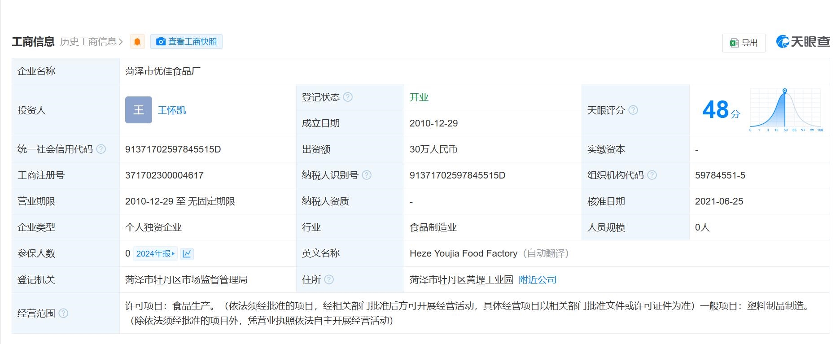The width and height of the screenshot is (840, 344).
Task: Open 附近公司 nearby companies link
Action: 538,280
